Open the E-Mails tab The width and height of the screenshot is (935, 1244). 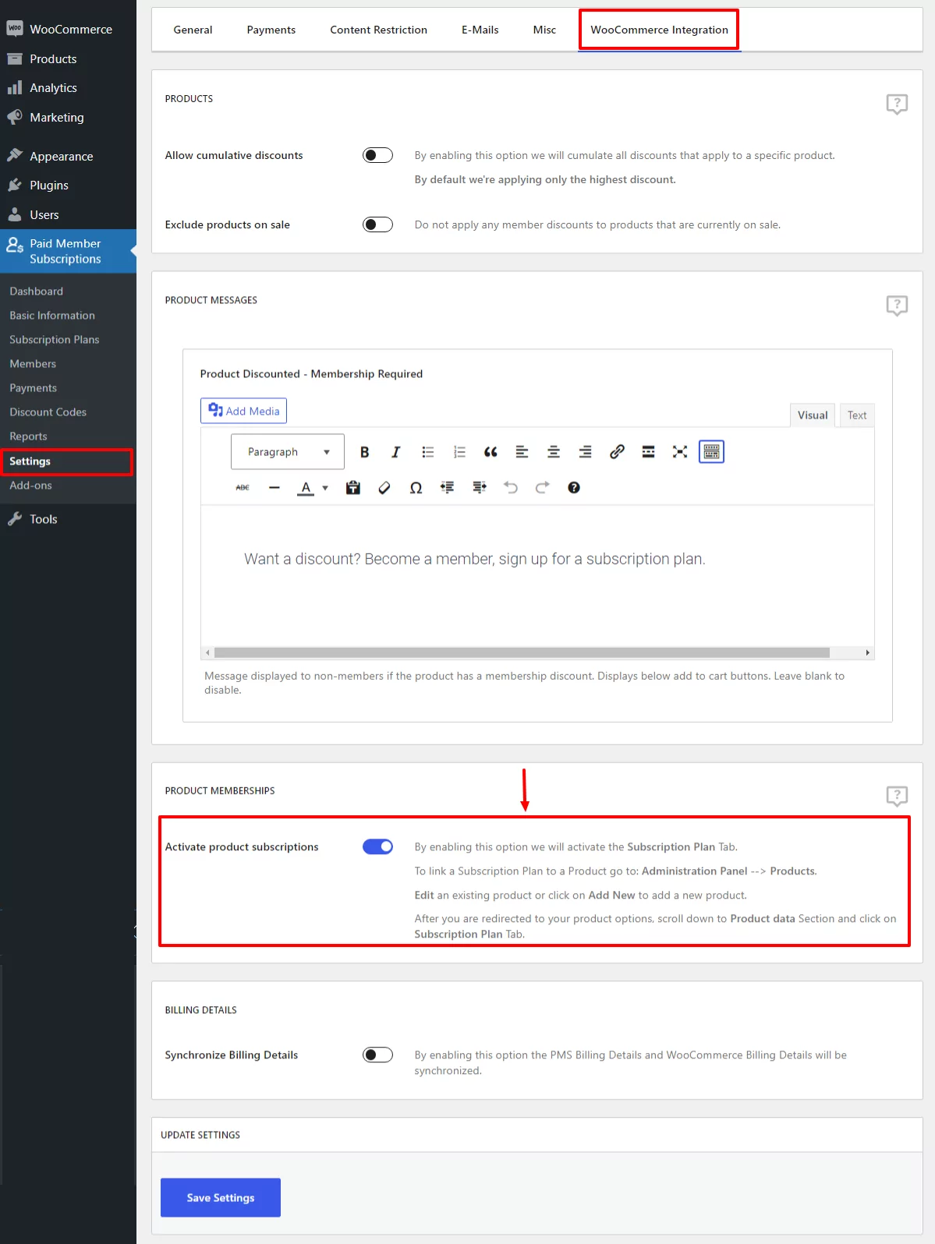pyautogui.click(x=480, y=30)
